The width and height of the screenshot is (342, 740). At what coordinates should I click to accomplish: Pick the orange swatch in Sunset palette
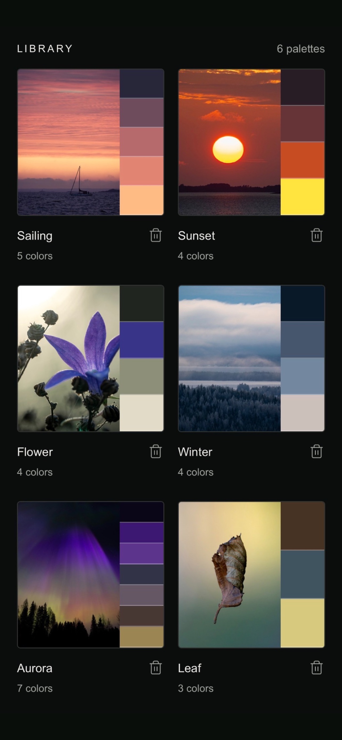pyautogui.click(x=302, y=160)
